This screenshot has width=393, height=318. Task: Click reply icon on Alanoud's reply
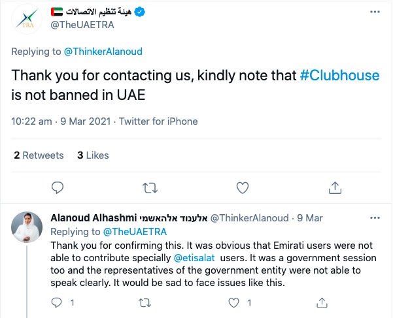click(x=56, y=303)
